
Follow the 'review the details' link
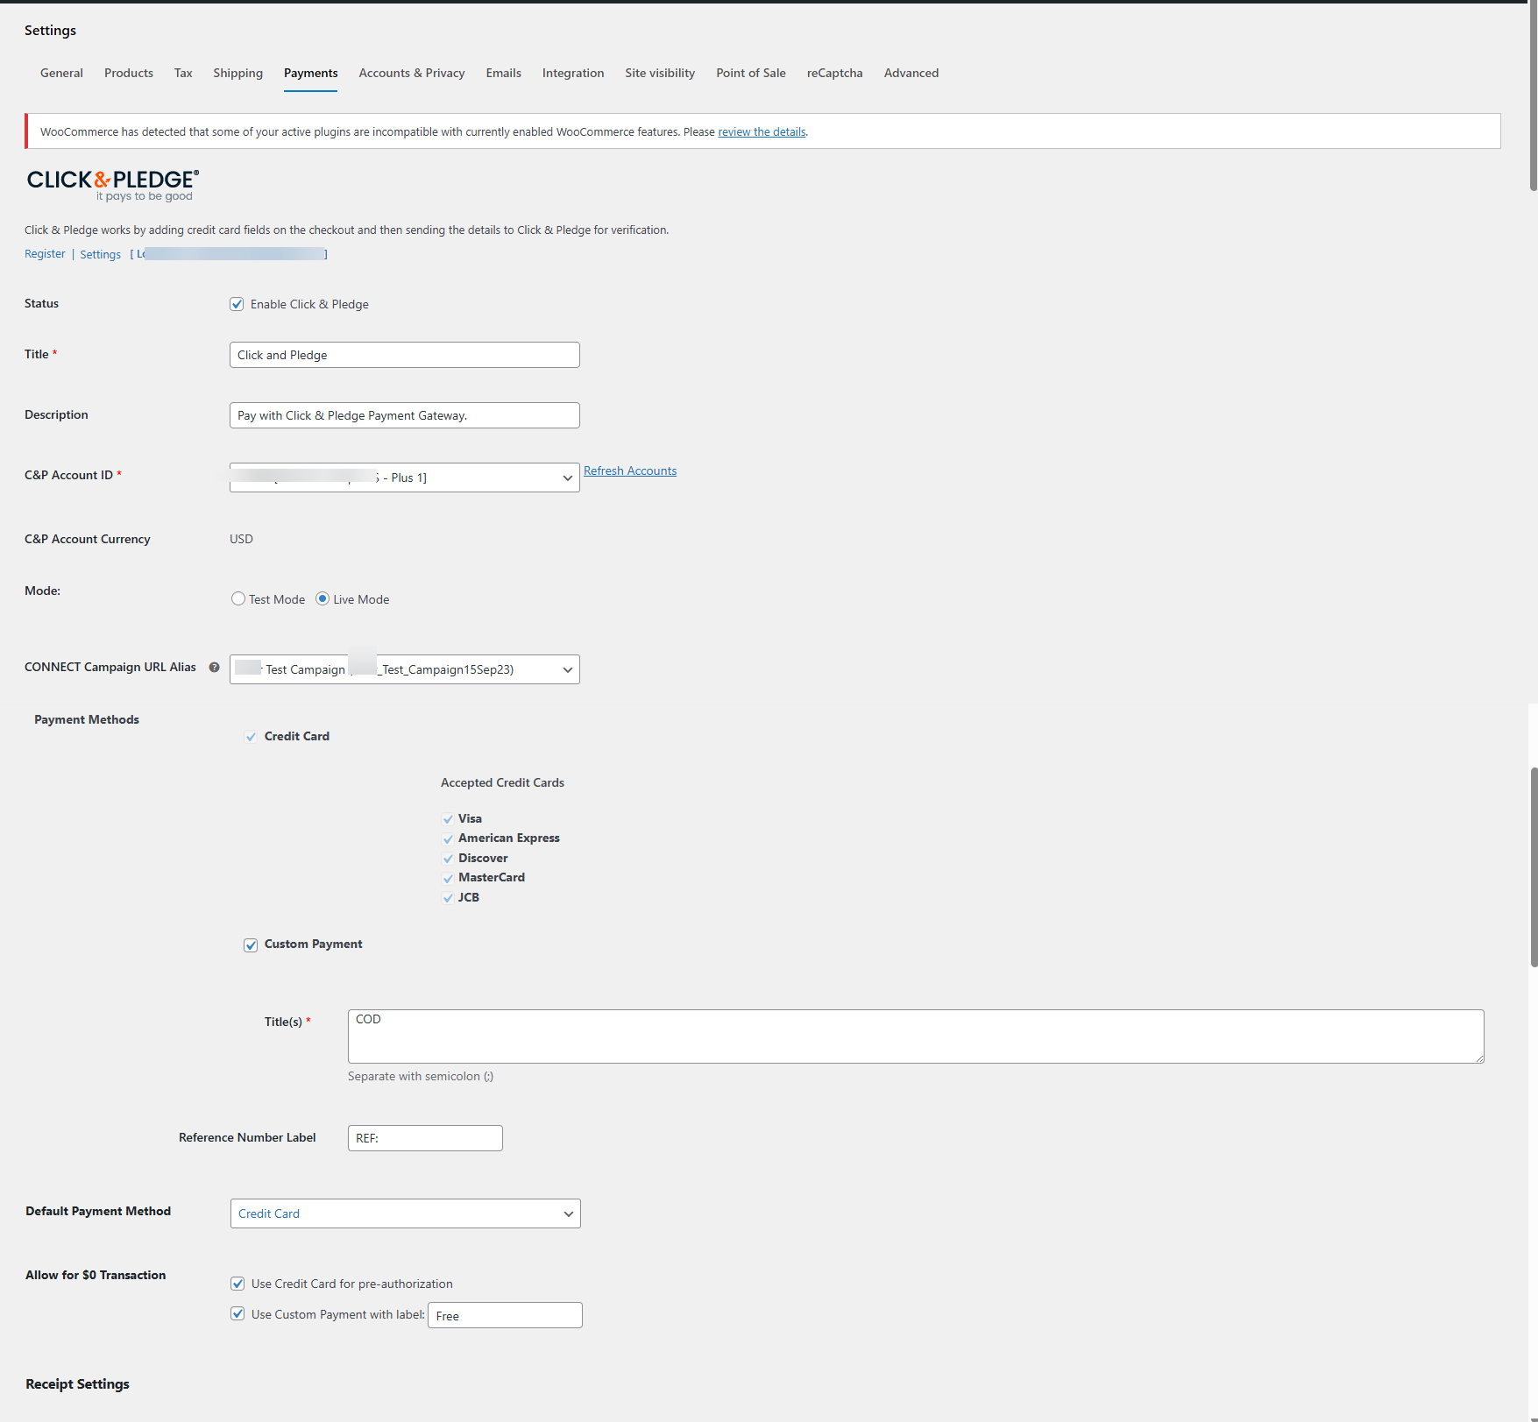(x=762, y=132)
